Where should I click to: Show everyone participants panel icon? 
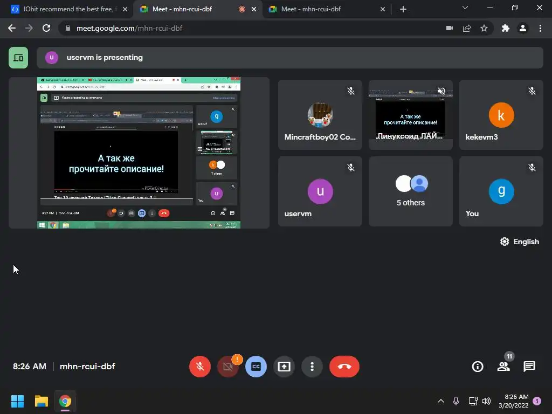[503, 367]
